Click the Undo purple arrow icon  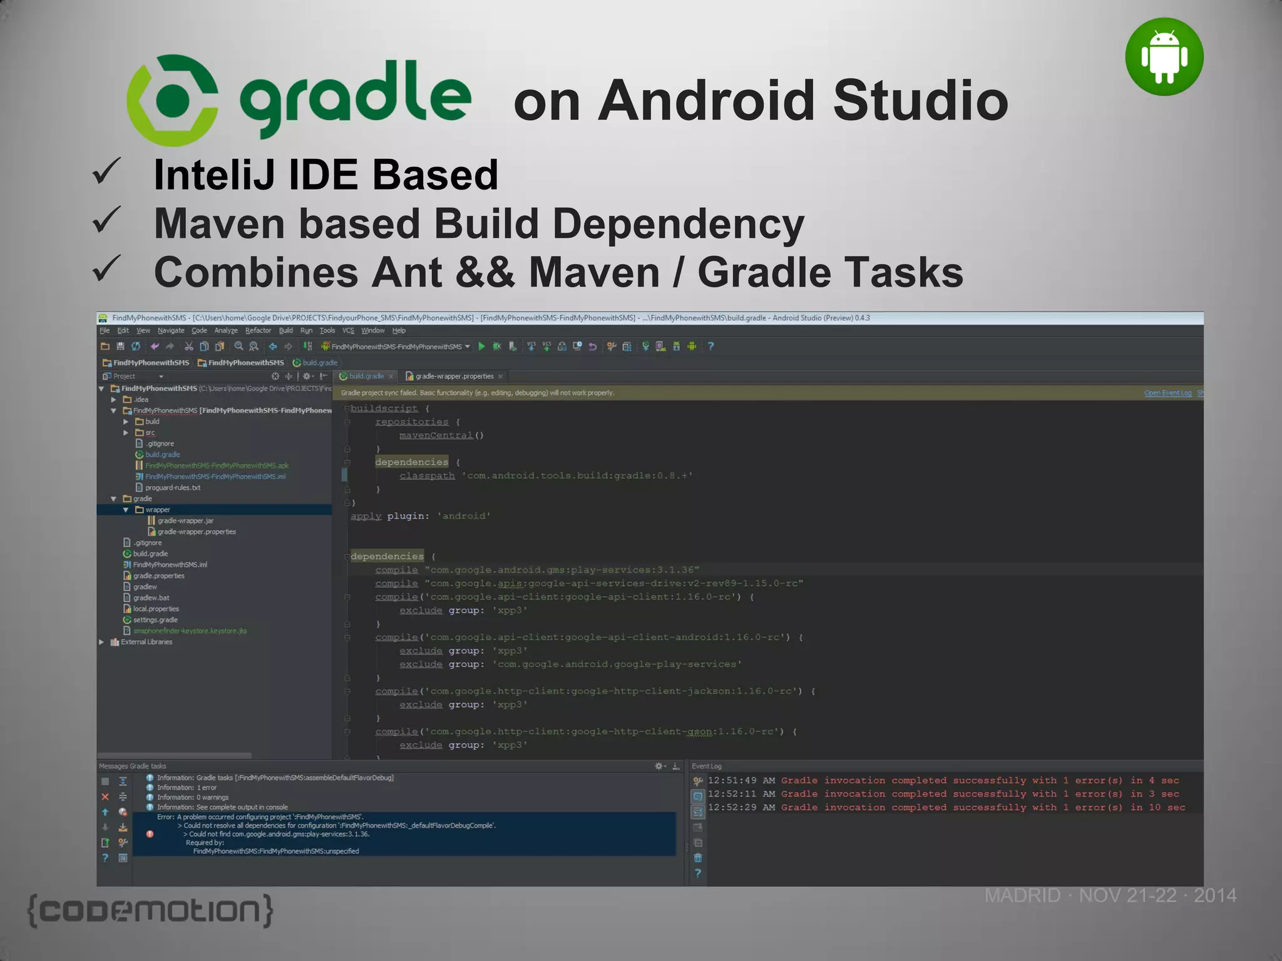point(155,346)
